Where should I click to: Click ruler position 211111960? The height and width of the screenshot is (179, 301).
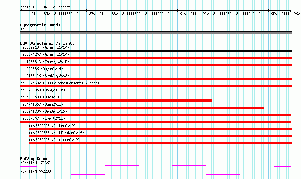click(x=291, y=14)
